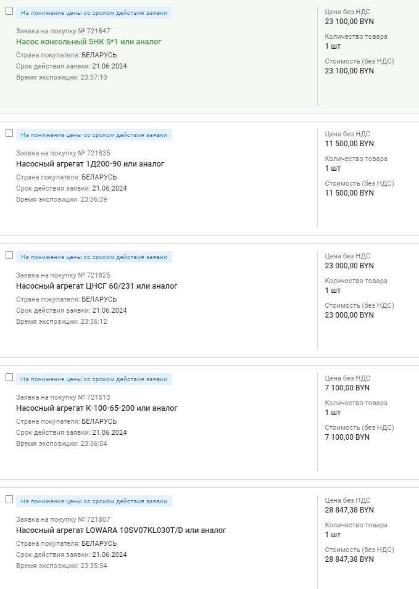Click the 7 100,00 BYN cost value
This screenshot has height=589, width=419.
click(347, 437)
